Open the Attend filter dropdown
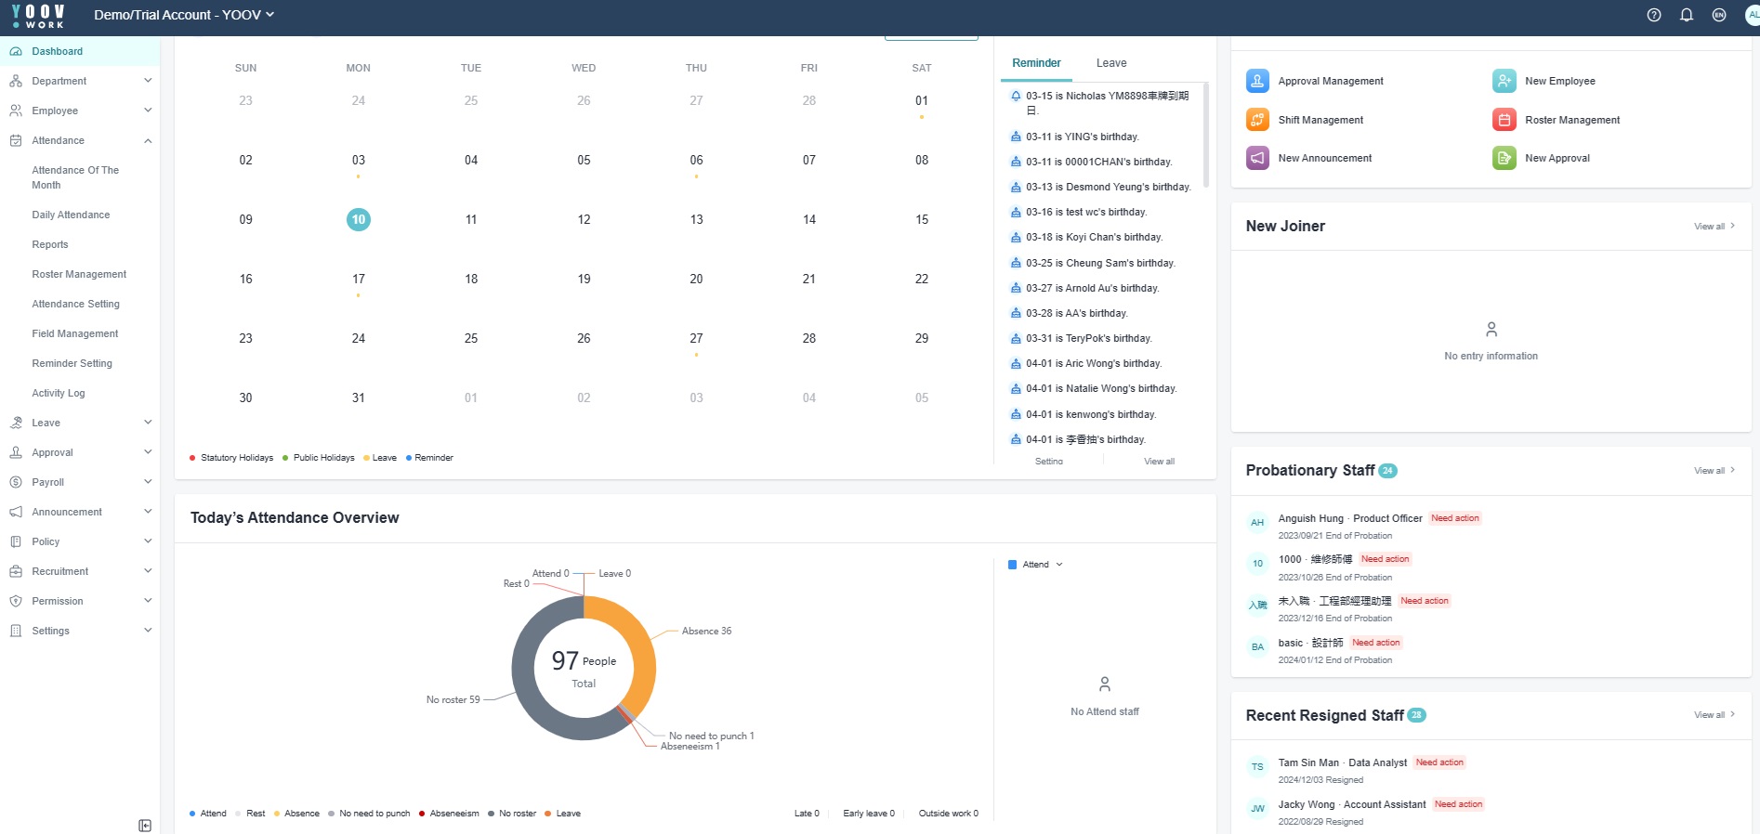 pyautogui.click(x=1035, y=565)
